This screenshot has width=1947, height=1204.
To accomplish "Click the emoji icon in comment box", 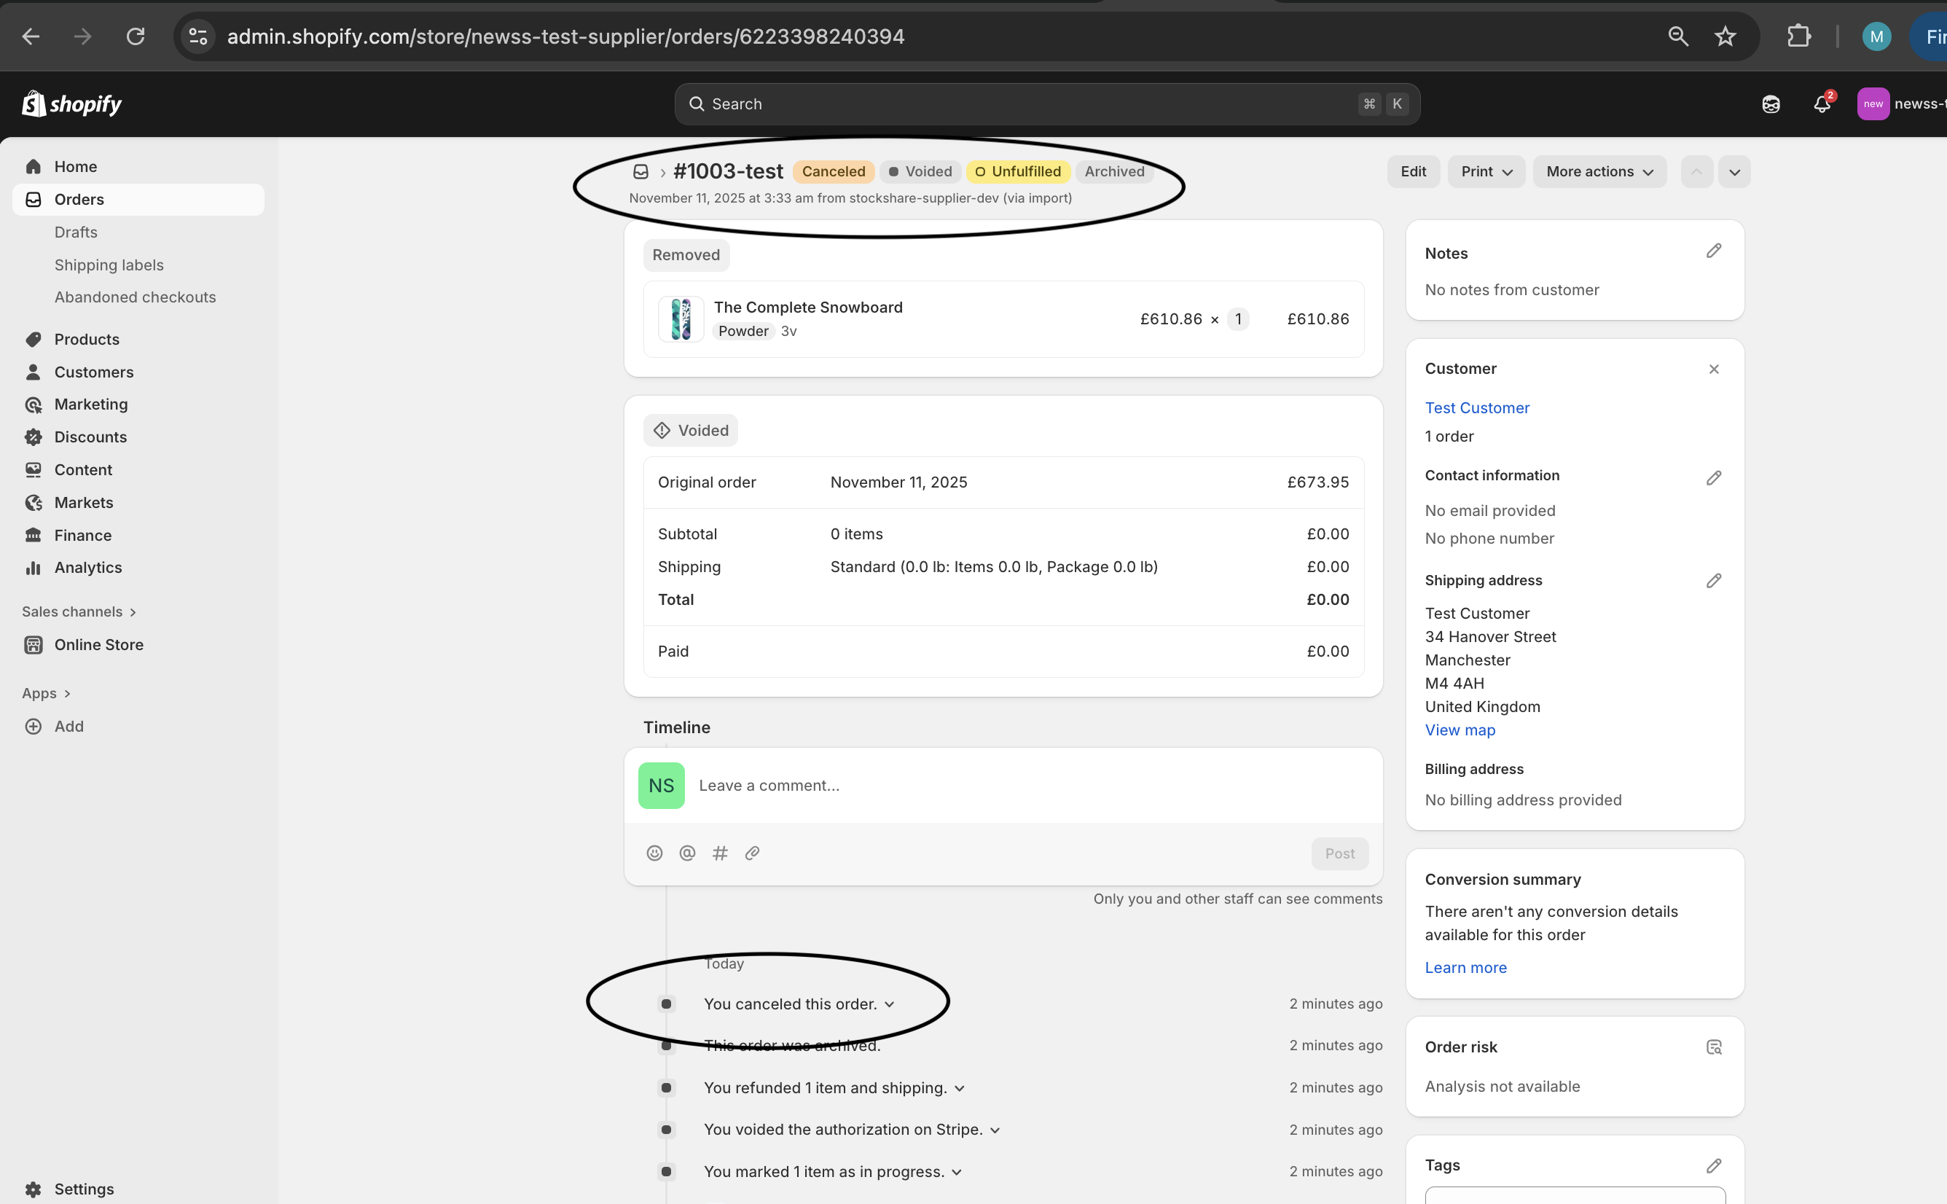I will click(654, 853).
